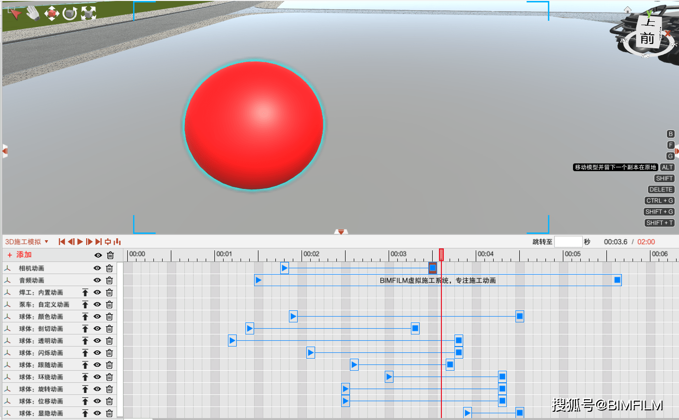The height and width of the screenshot is (420, 679).
Task: Click start keyframe of 球体：颜色动画 clip
Action: click(293, 317)
